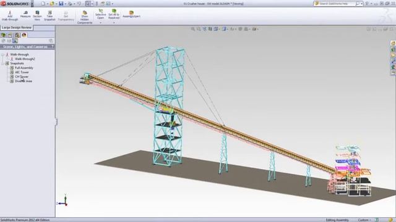Image resolution: width=396 pixels, height=222 pixels.
Task: Select the AIC Tower snapshot
Action: click(x=22, y=72)
